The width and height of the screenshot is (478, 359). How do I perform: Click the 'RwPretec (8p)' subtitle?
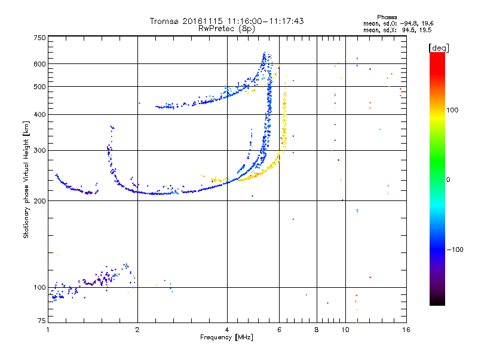pyautogui.click(x=226, y=29)
